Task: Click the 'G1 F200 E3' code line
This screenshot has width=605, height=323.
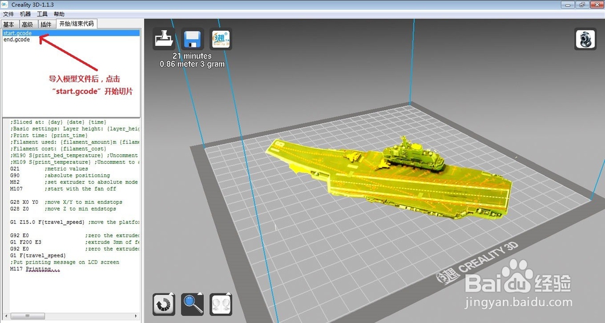Action: tap(75, 242)
